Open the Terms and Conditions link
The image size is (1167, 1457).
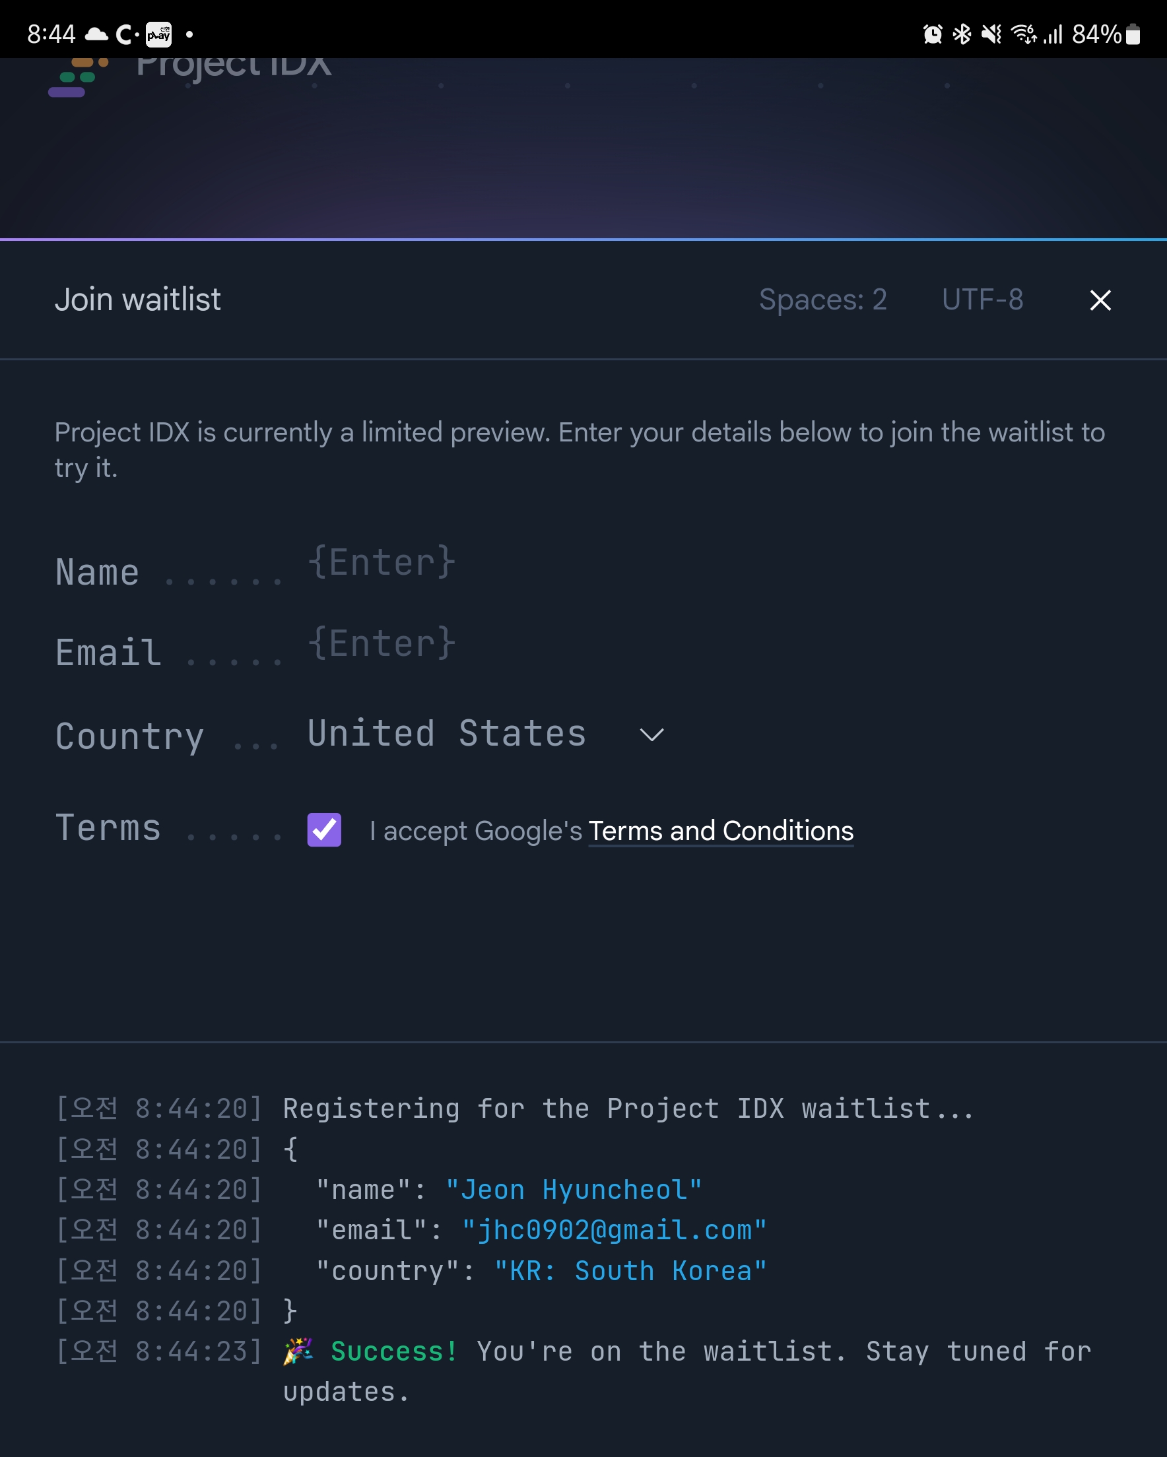coord(721,831)
